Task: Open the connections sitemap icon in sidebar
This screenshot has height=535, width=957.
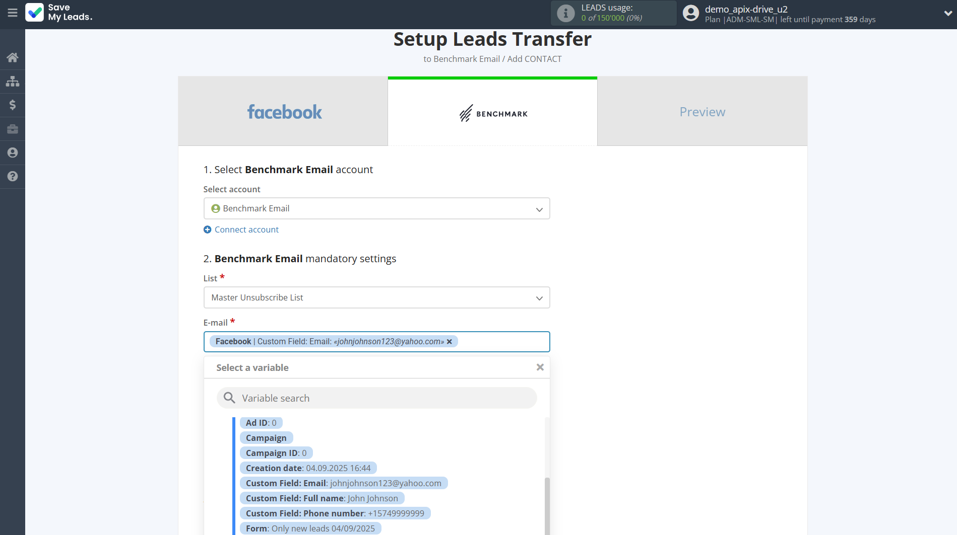Action: pyautogui.click(x=13, y=81)
